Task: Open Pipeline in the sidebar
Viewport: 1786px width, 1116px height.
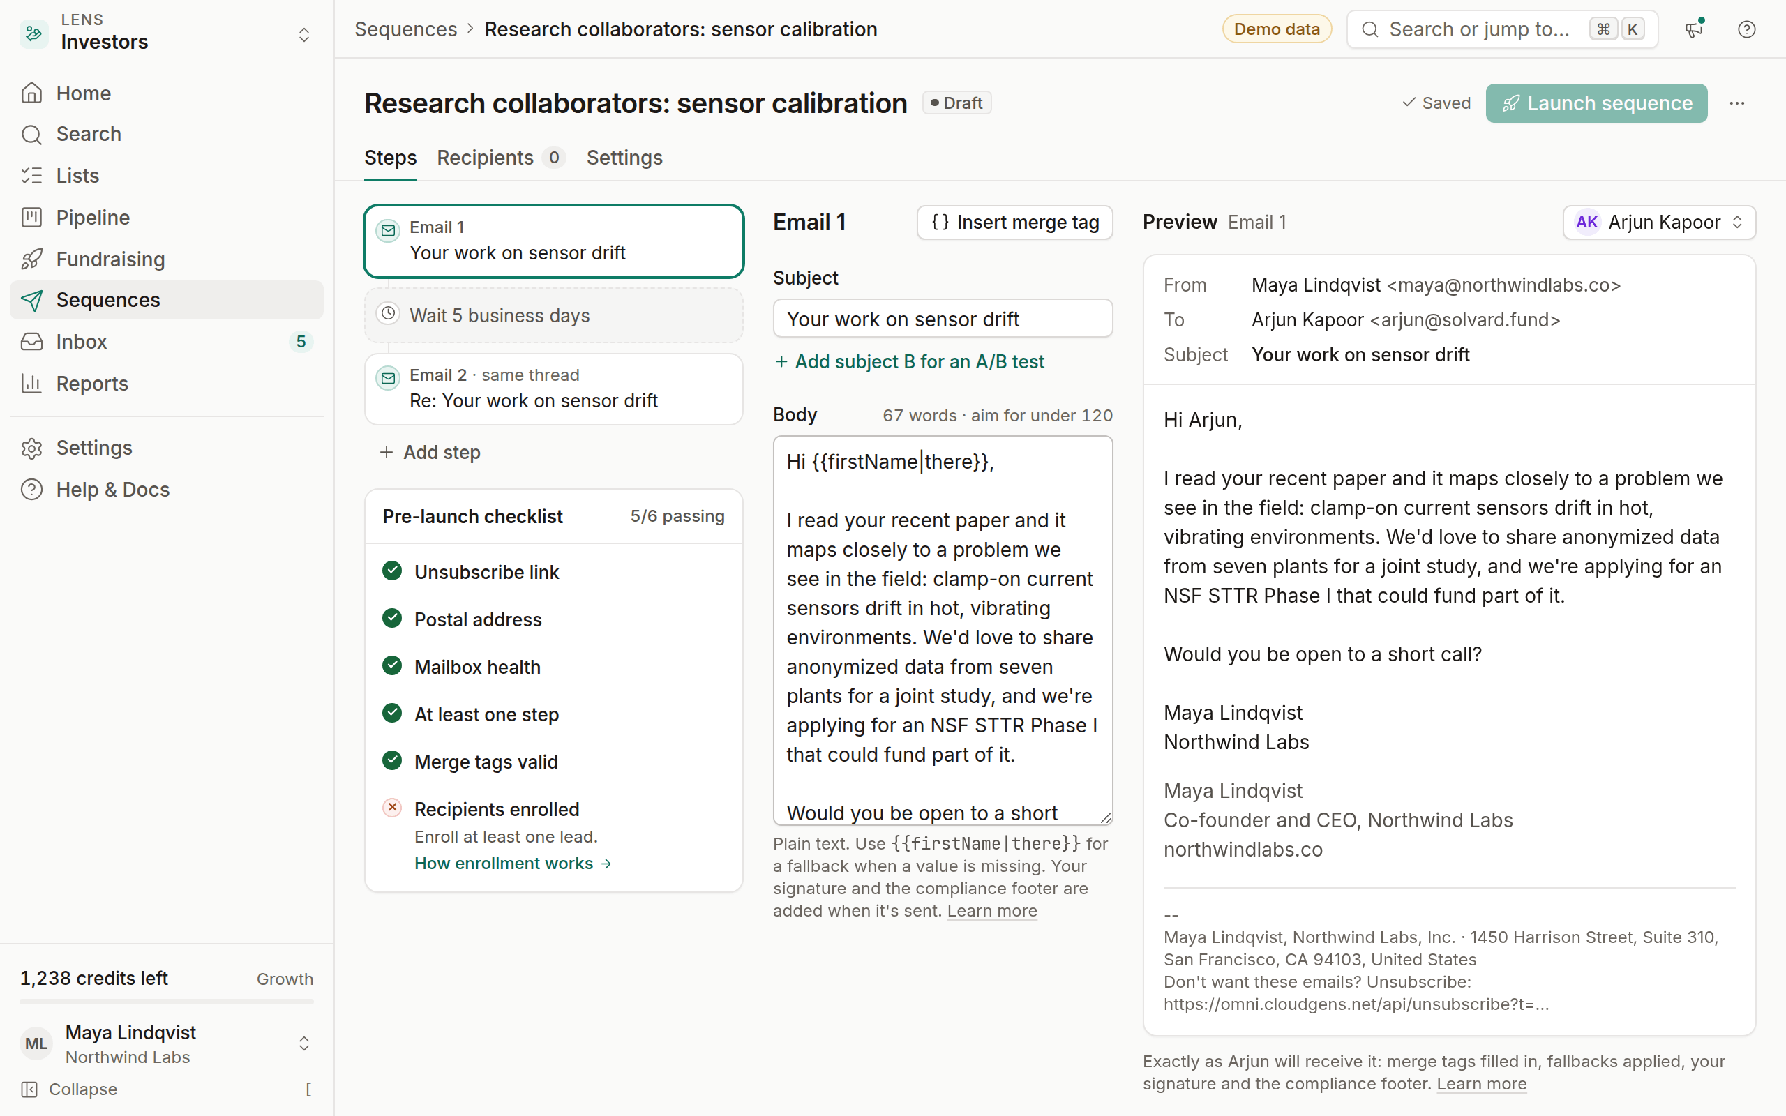Action: pos(167,218)
